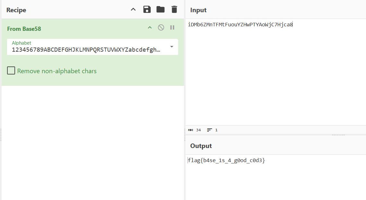Open the Alphabet dropdown arrow
Image resolution: width=366 pixels, height=200 pixels.
172,47
